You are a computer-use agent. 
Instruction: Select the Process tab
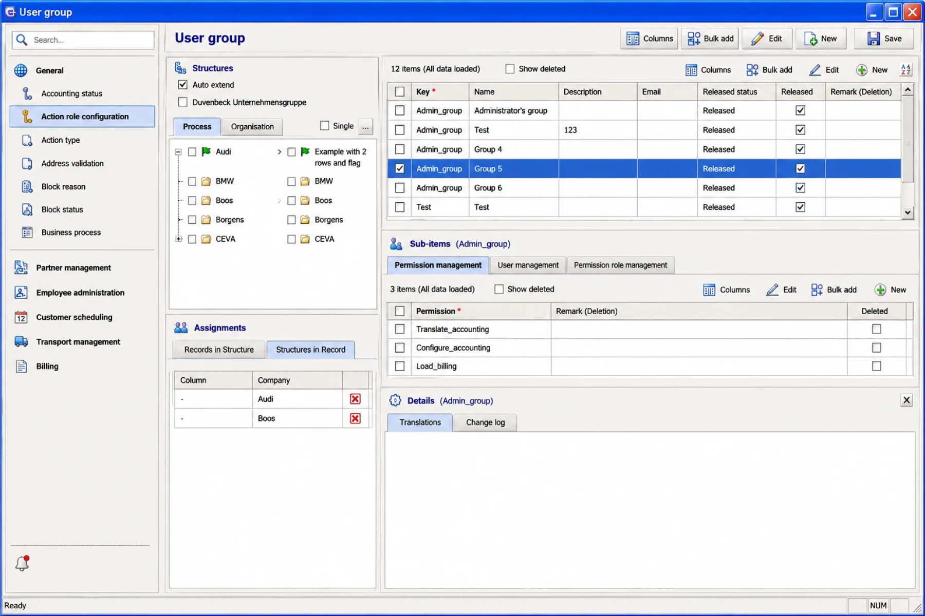[197, 126]
